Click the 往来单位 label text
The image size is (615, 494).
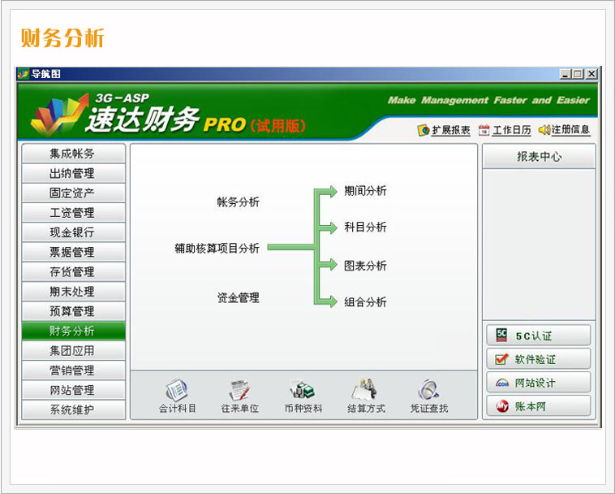[239, 409]
